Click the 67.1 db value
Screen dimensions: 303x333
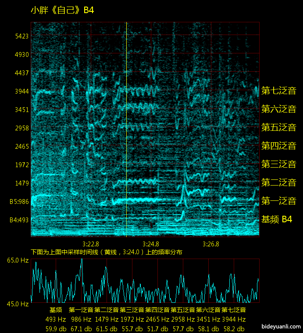tap(81, 329)
